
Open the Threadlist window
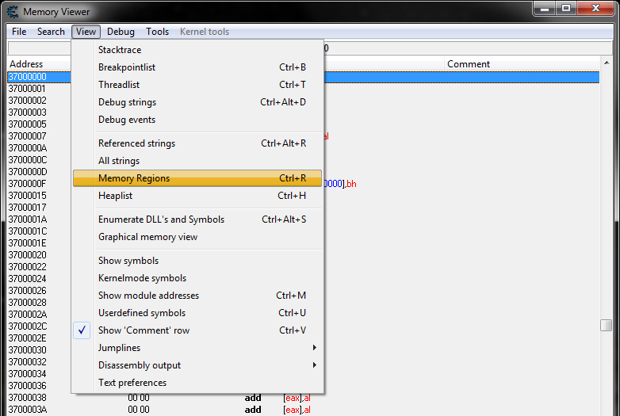click(x=119, y=85)
